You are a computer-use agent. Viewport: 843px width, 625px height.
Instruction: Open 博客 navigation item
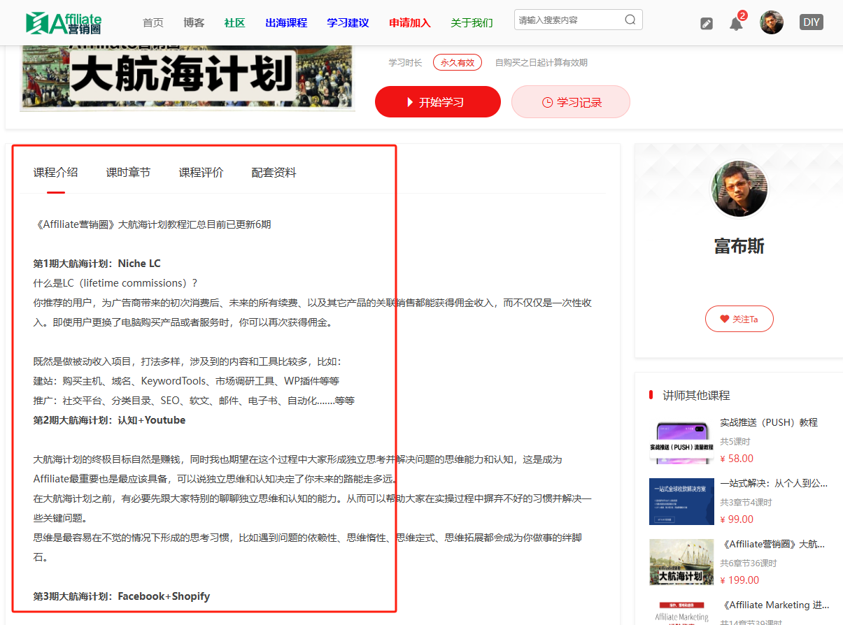(x=194, y=22)
